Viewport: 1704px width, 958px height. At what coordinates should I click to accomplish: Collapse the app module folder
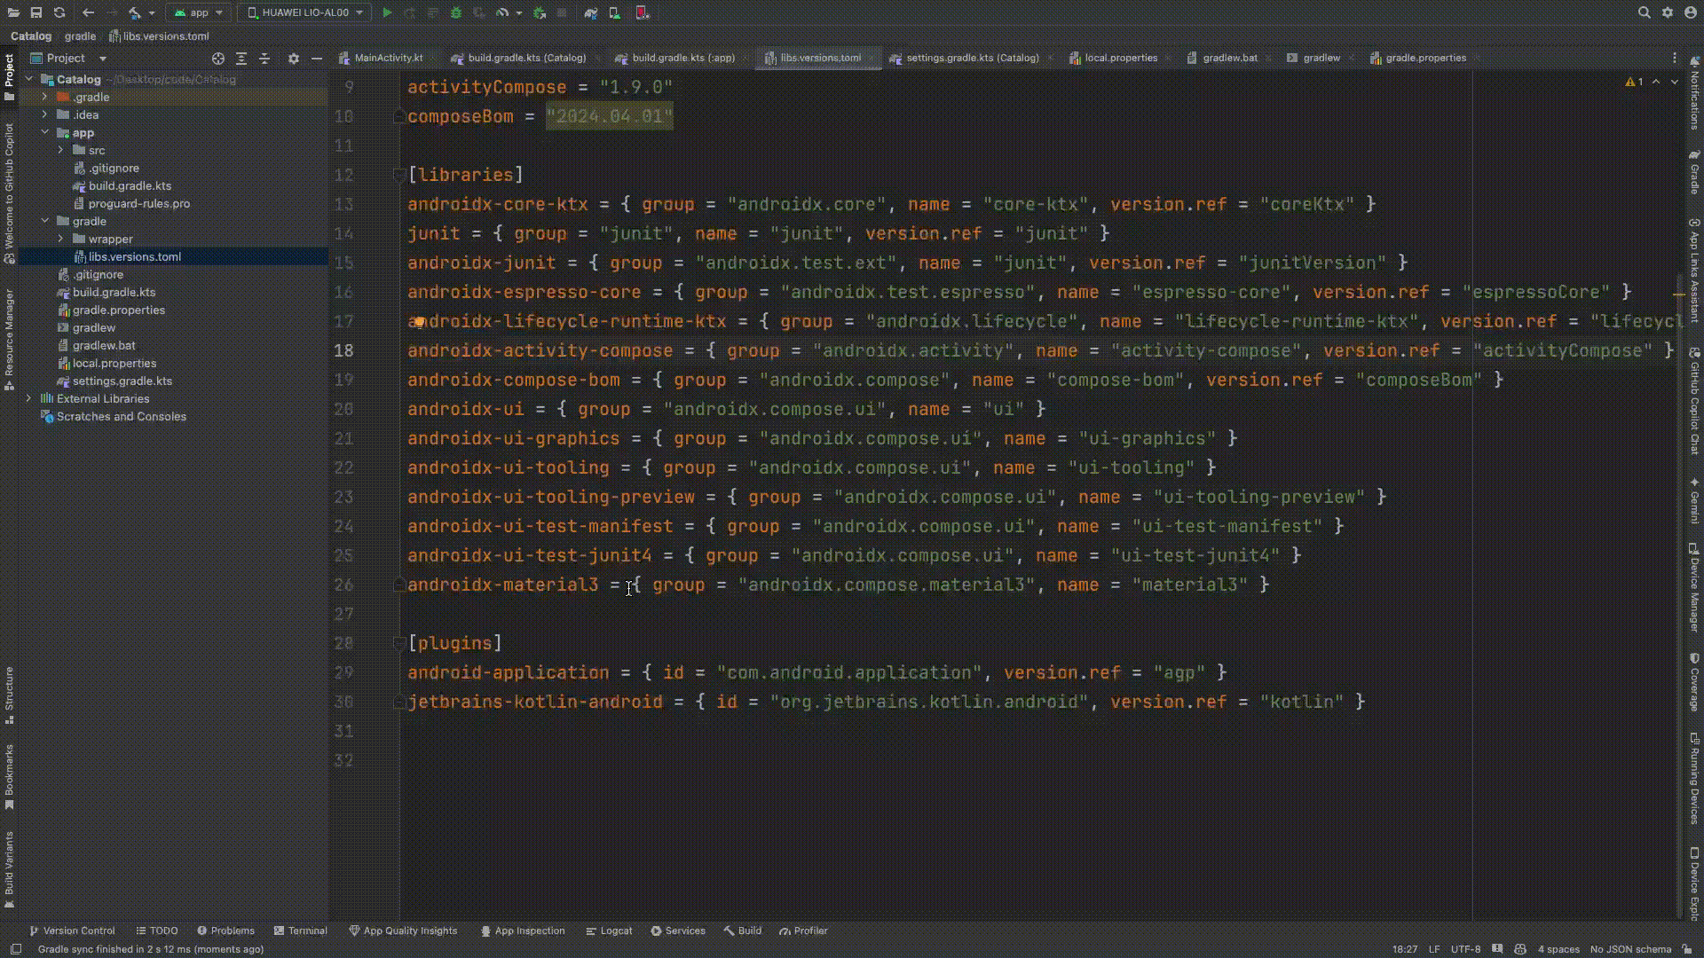(45, 132)
